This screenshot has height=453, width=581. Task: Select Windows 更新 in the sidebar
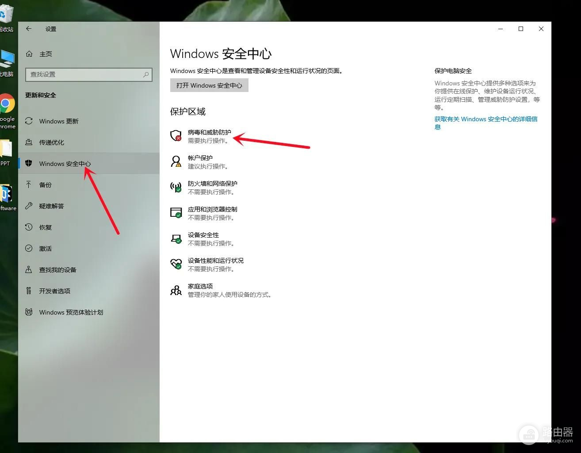[x=58, y=121]
